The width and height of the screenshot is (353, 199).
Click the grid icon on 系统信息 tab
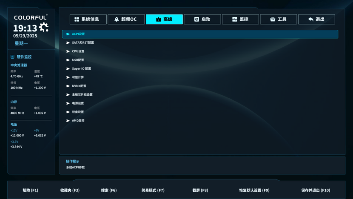tap(77, 20)
